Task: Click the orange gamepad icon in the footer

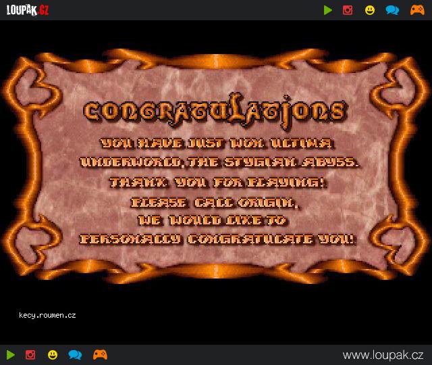Action: (x=100, y=355)
